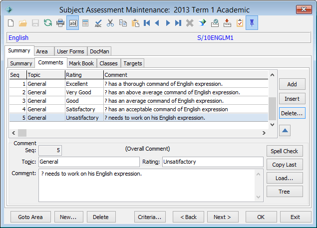Viewport: 317px width, 228px height.
Task: Run spell check via ABC checkmark icon
Action: click(98, 23)
